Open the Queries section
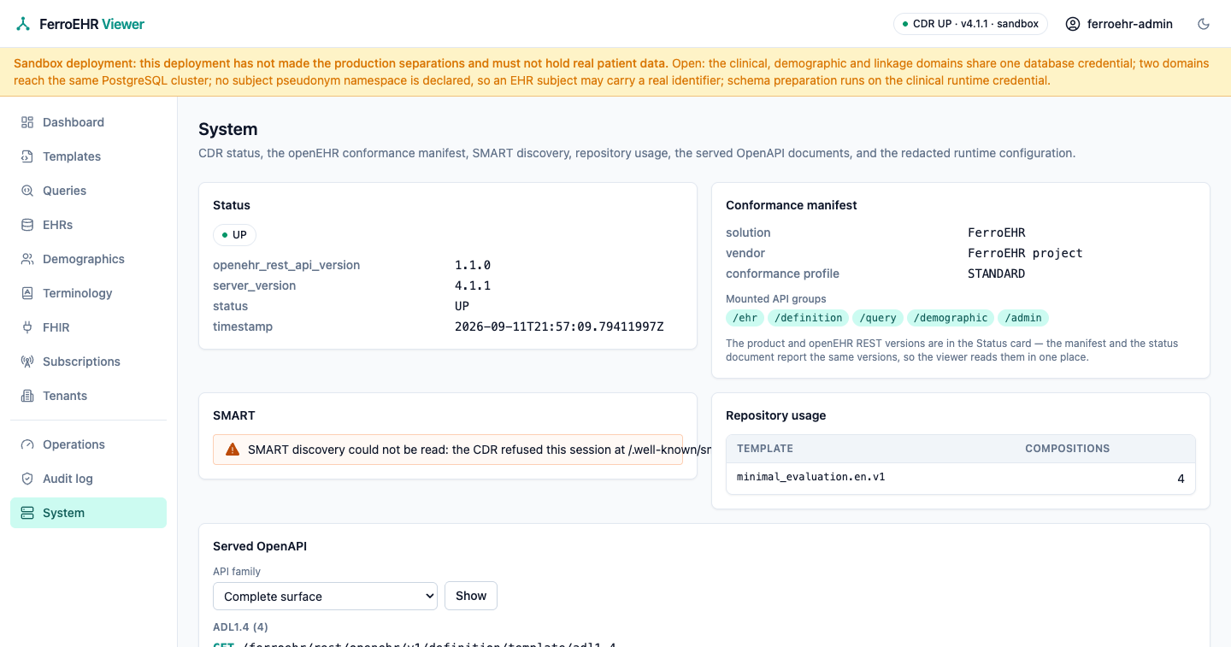 pyautogui.click(x=88, y=191)
